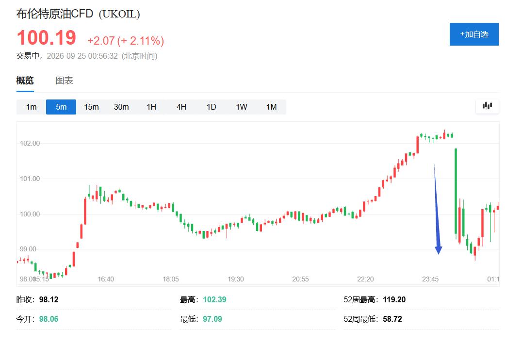Image resolution: width=506 pixels, height=345 pixels.
Task: Select the 概览 tab
Action: tap(25, 81)
